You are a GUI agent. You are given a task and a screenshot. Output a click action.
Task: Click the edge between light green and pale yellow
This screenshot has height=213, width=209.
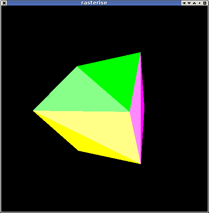[81, 111]
